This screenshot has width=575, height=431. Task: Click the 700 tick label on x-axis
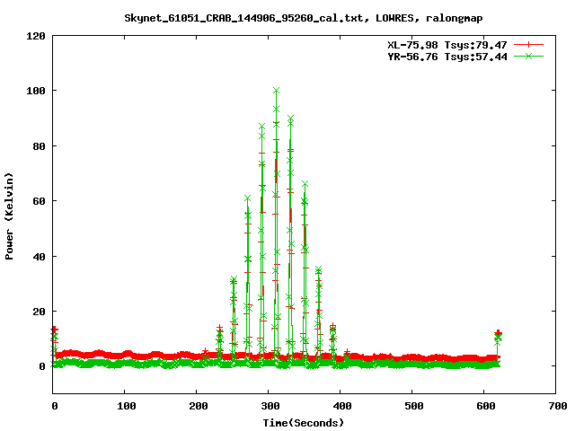(x=555, y=406)
